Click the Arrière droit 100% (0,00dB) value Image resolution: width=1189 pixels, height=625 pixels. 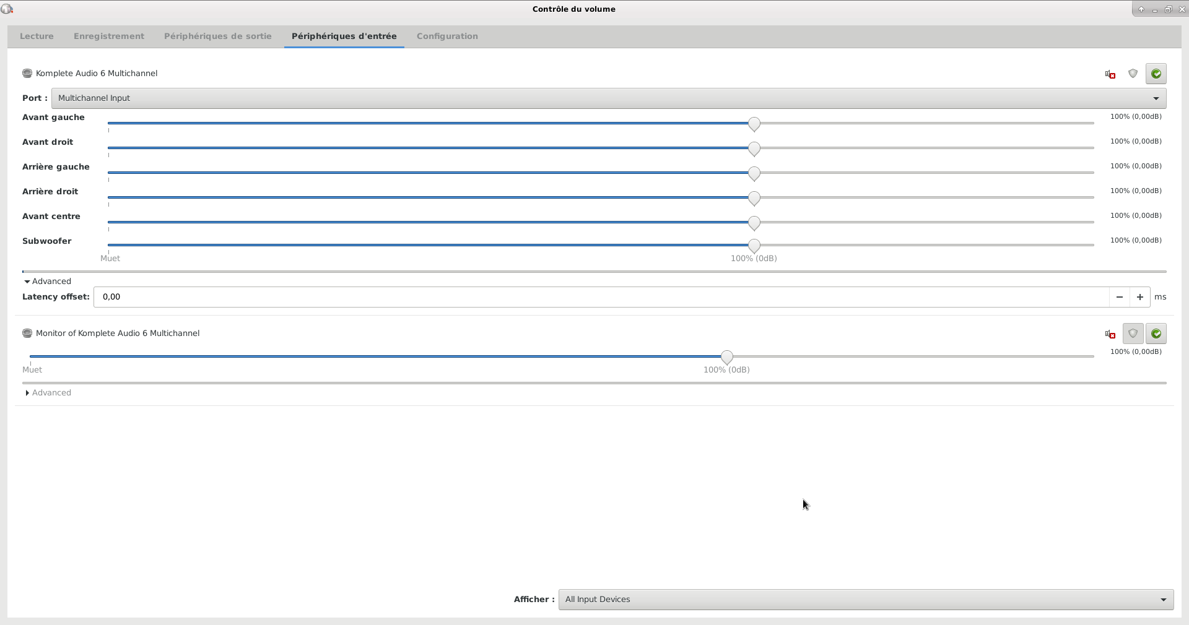point(1136,191)
